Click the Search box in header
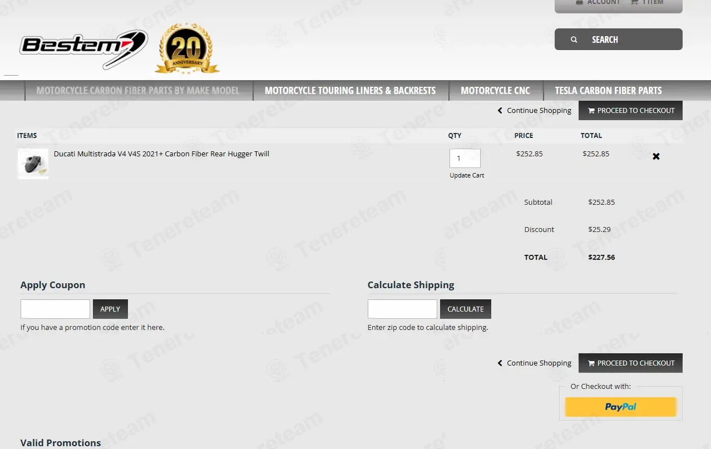Viewport: 711px width, 449px height. (x=619, y=40)
